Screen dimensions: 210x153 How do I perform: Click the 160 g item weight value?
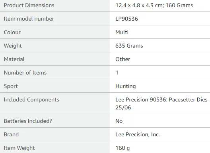[x=122, y=148]
